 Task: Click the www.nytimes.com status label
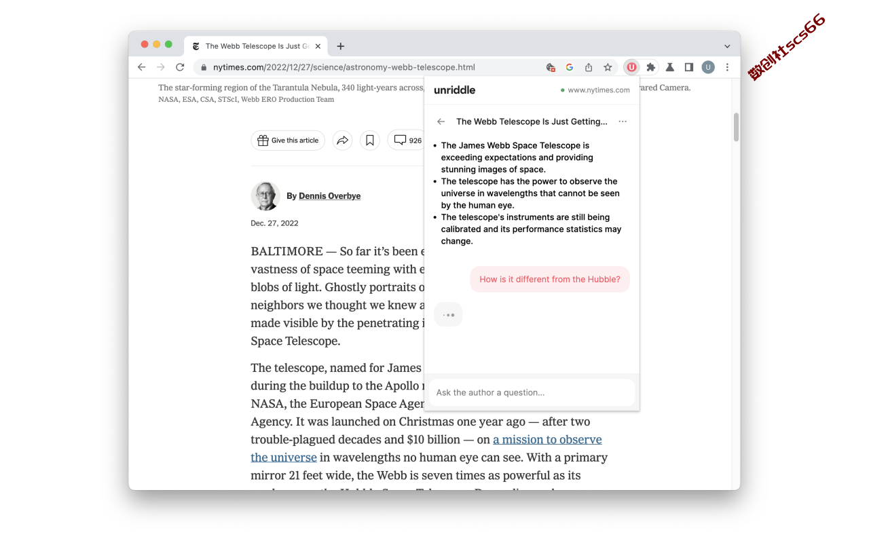pos(595,90)
